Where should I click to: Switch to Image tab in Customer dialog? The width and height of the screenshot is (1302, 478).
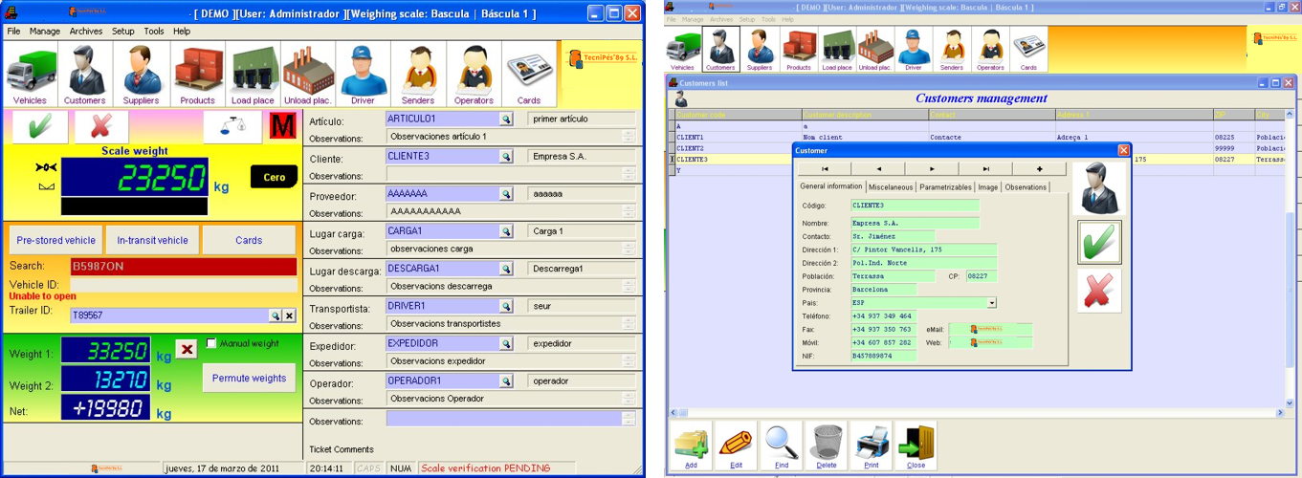pos(988,187)
